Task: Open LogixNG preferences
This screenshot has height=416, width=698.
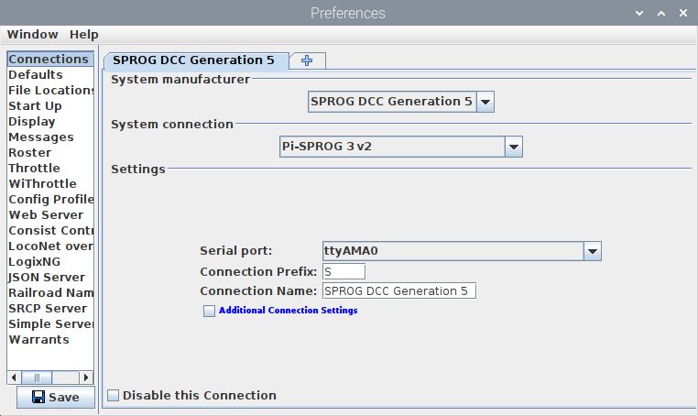Action: point(50,262)
